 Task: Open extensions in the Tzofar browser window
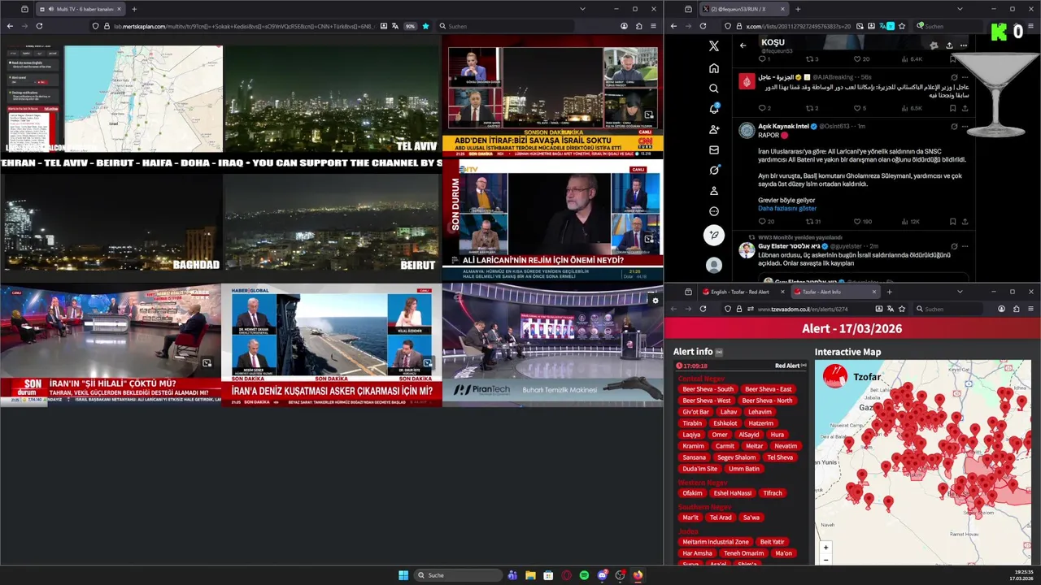click(x=1016, y=309)
